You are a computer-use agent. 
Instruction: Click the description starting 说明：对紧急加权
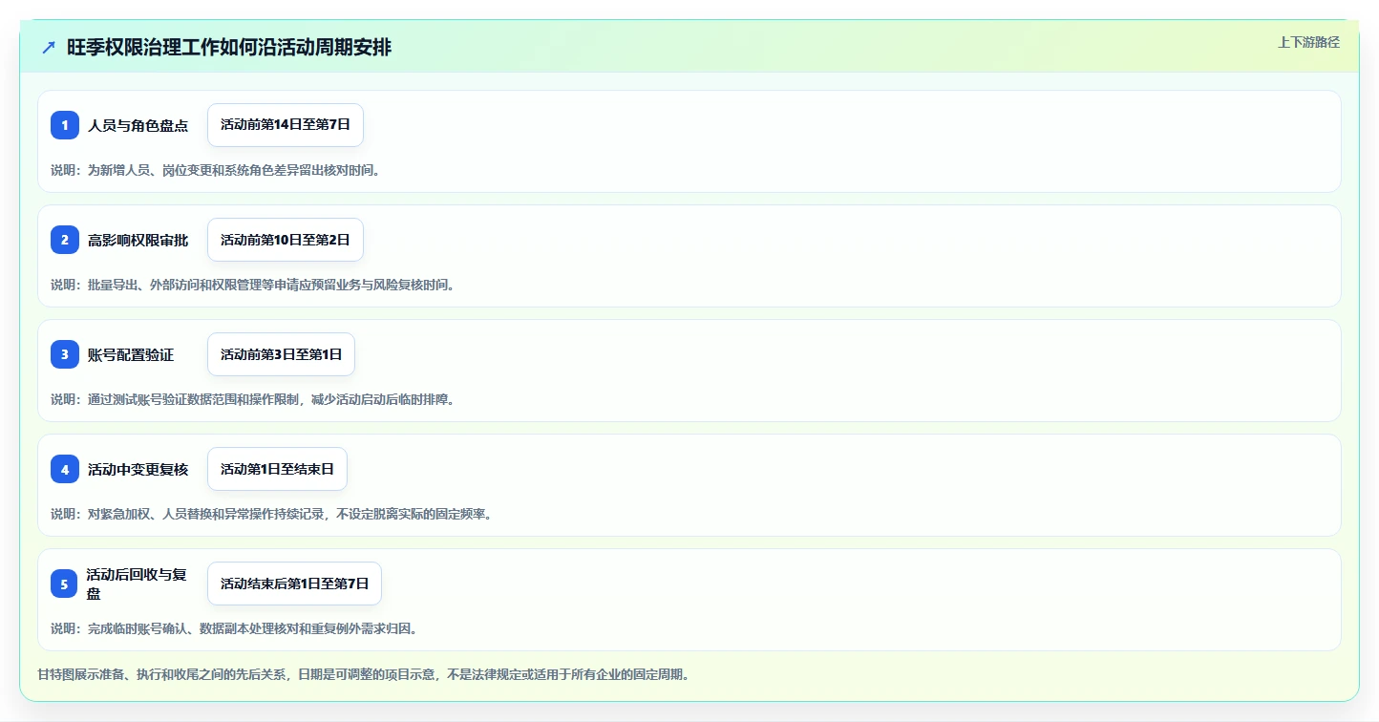pyautogui.click(x=271, y=514)
